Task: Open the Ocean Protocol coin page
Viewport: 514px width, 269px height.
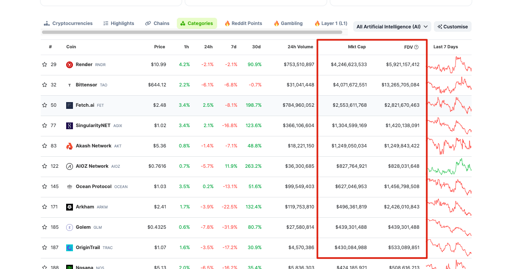Action: [x=102, y=187]
